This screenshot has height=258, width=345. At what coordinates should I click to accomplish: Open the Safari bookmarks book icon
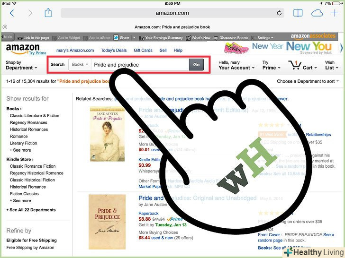pos(298,13)
